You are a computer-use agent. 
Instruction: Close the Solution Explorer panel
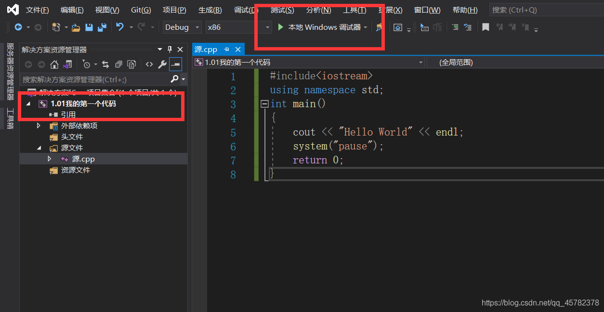[180, 50]
